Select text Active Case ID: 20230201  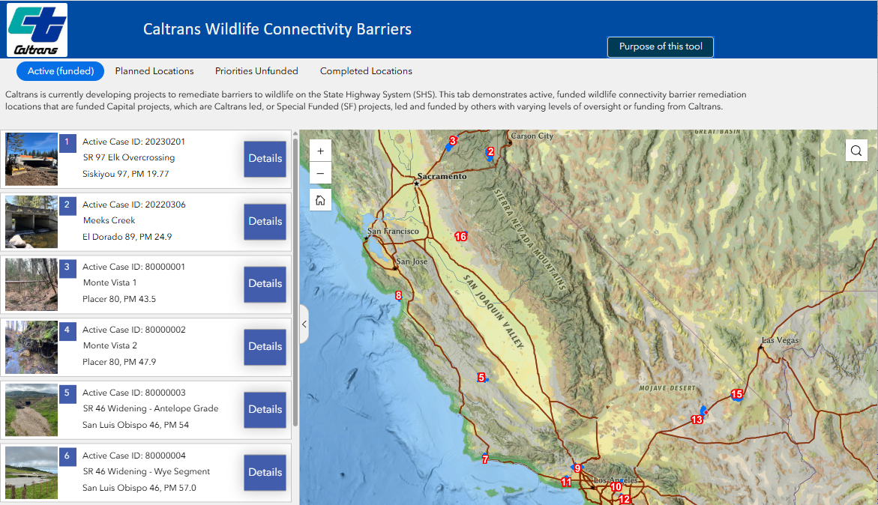(133, 142)
